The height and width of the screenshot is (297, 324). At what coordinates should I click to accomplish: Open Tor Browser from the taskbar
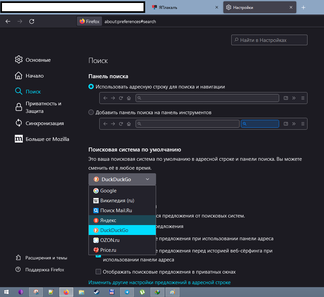21,292
